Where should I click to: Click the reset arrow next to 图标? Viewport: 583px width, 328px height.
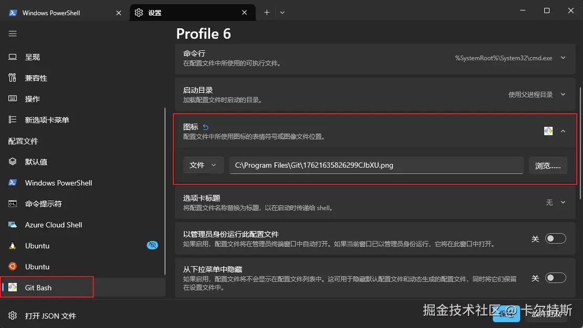pyautogui.click(x=205, y=127)
